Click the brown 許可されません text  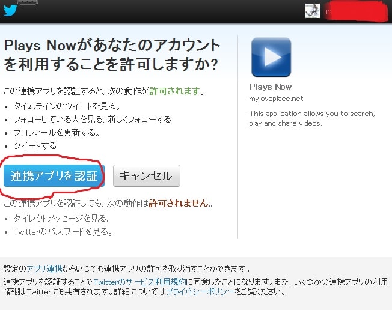tap(179, 203)
